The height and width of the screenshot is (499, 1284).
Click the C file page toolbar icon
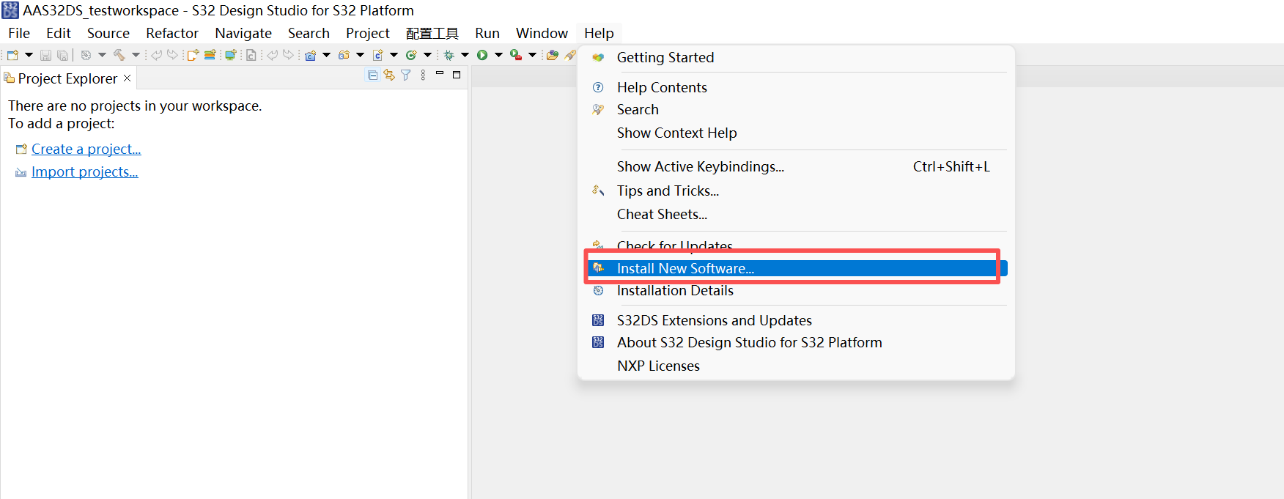251,55
